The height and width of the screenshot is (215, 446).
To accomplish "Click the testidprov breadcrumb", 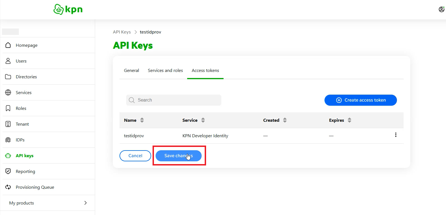I will 150,32.
